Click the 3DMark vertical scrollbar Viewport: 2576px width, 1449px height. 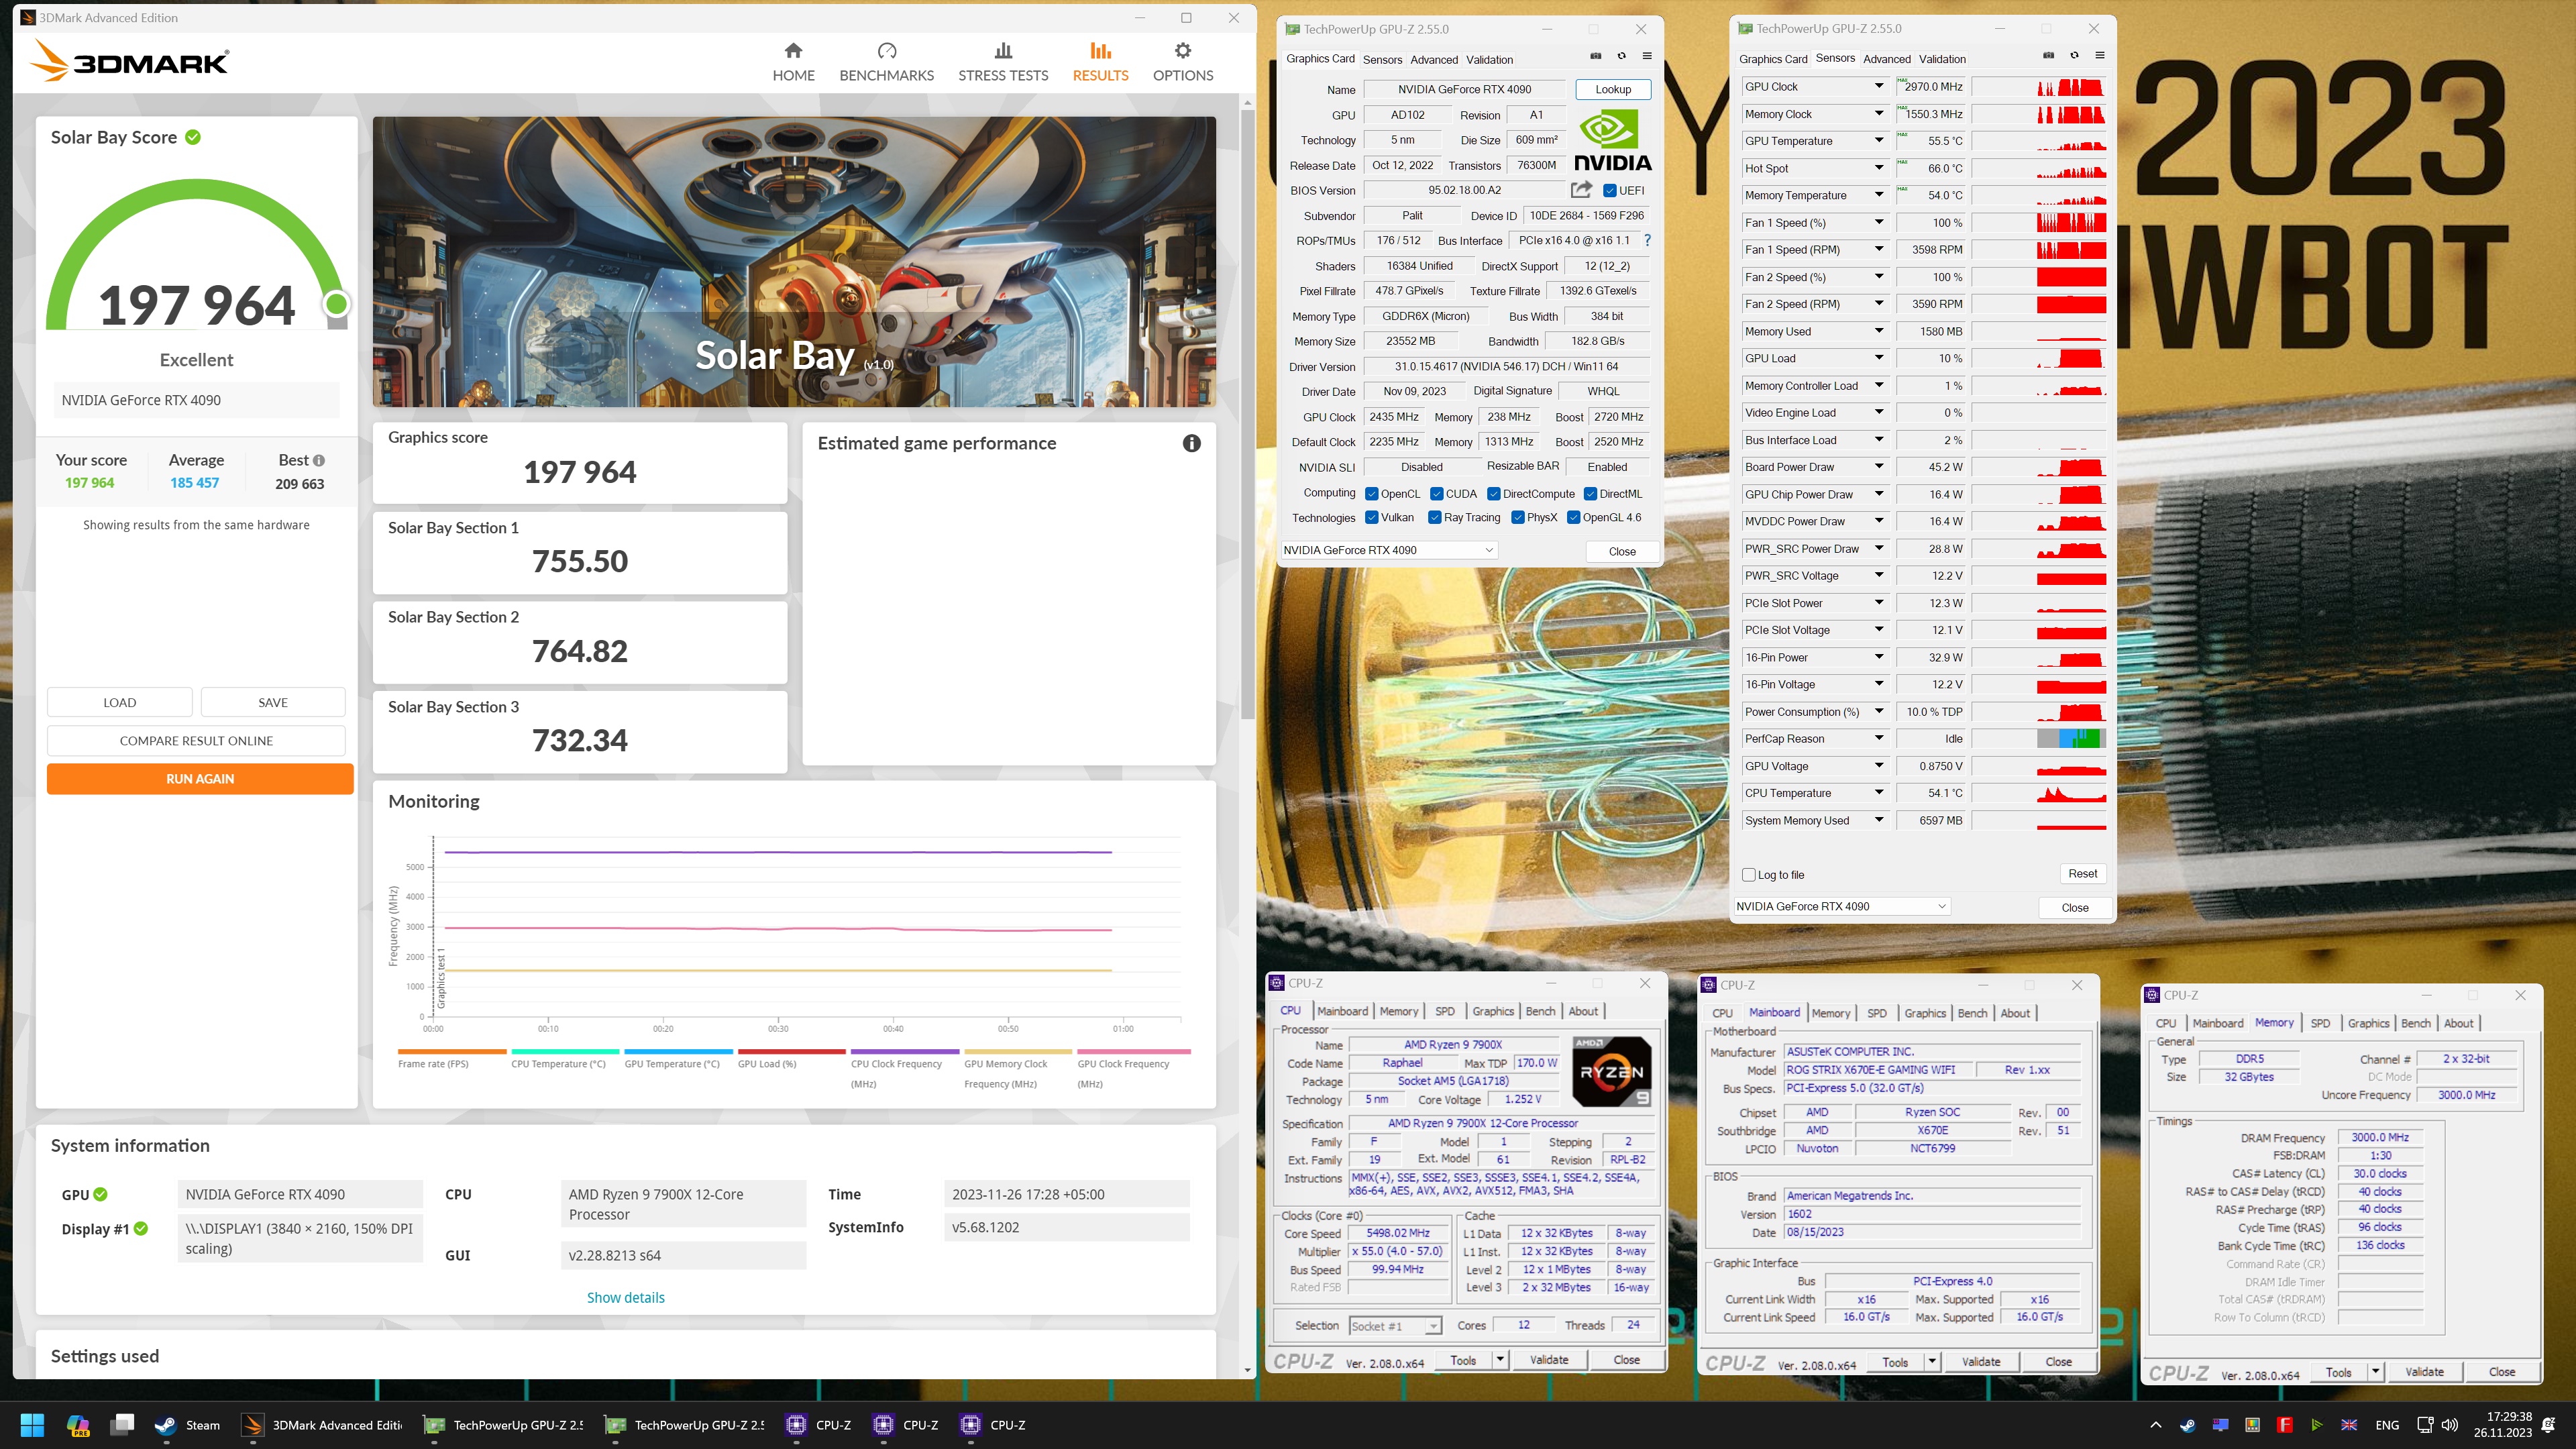1247,415
